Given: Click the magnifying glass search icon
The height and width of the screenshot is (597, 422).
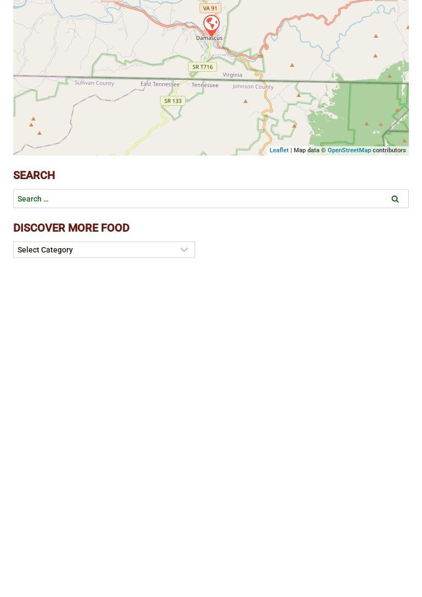Looking at the screenshot, I should [x=395, y=199].
